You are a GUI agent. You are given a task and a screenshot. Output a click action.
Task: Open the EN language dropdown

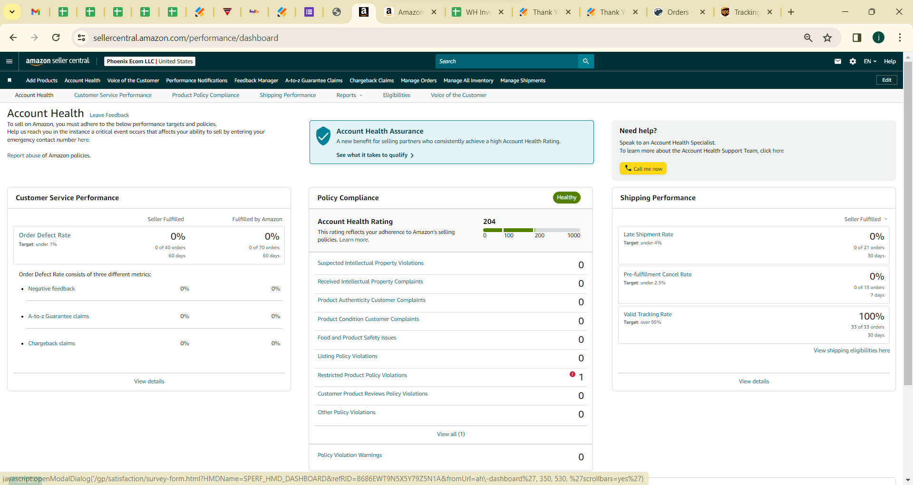tap(870, 61)
